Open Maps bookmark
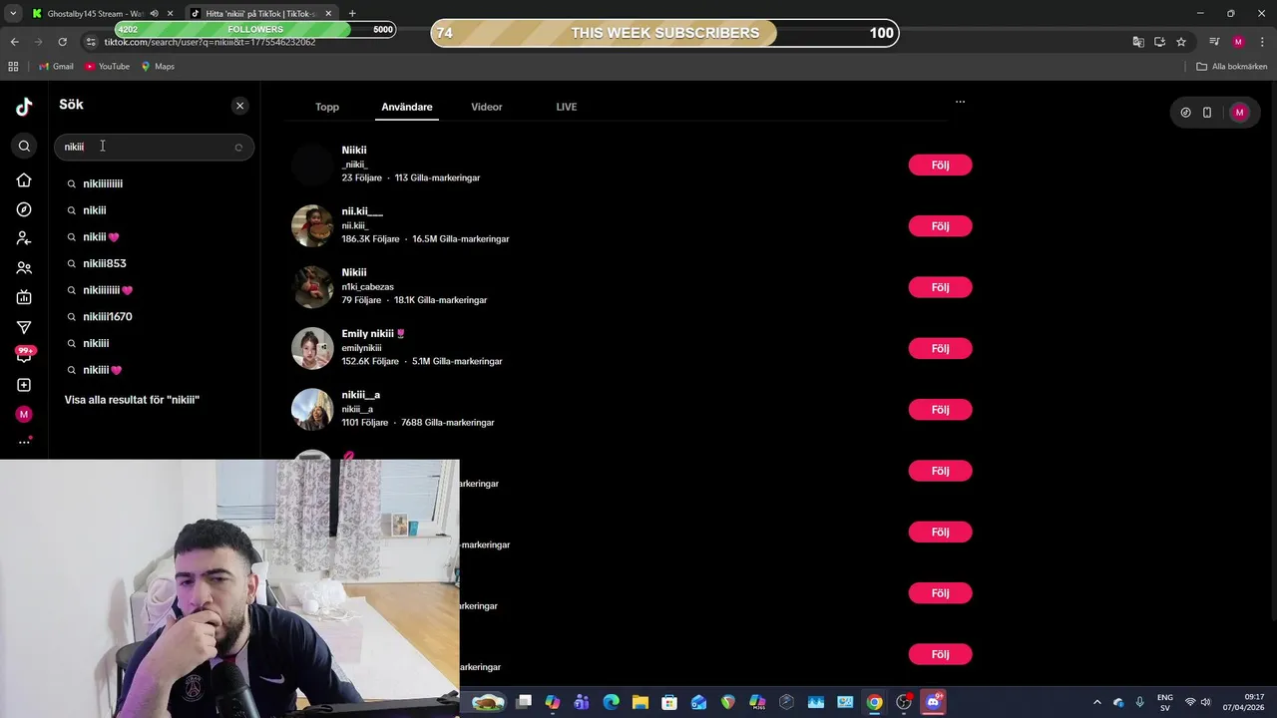 (x=158, y=67)
